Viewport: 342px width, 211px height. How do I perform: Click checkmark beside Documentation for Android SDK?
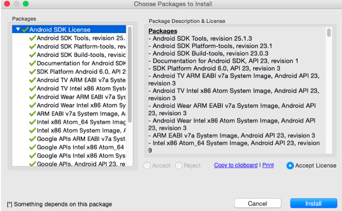pyautogui.click(x=33, y=63)
